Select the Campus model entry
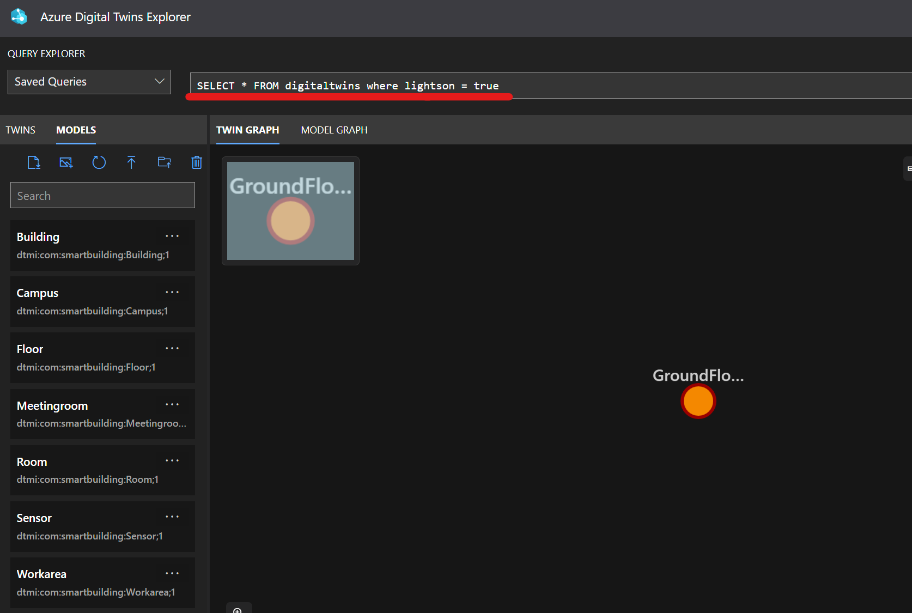The height and width of the screenshot is (613, 912). tap(102, 301)
